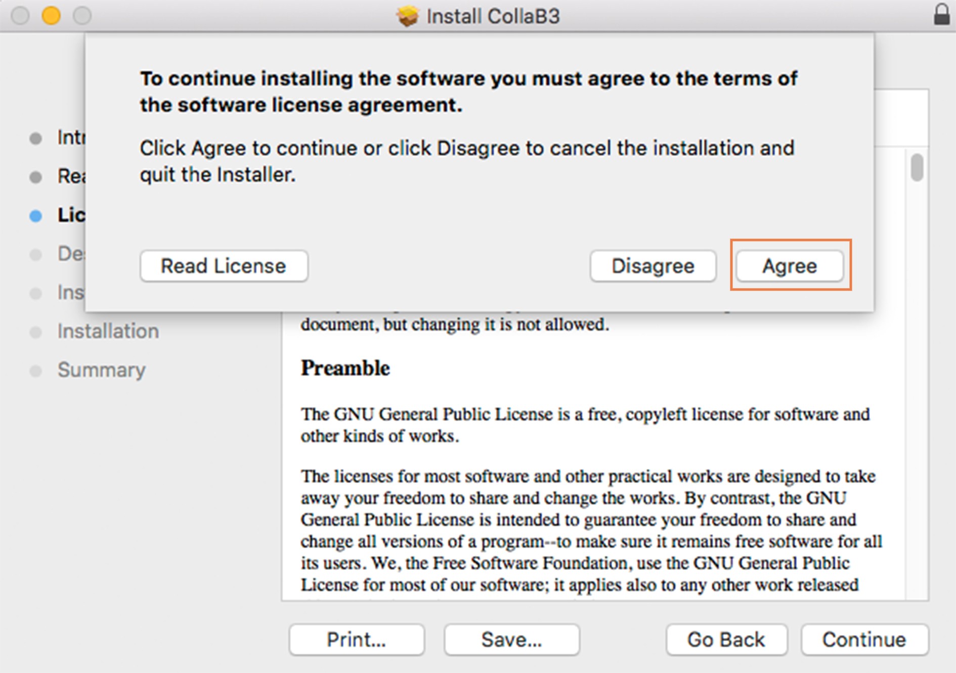This screenshot has height=673, width=956.
Task: Click the Agree button
Action: [x=790, y=266]
